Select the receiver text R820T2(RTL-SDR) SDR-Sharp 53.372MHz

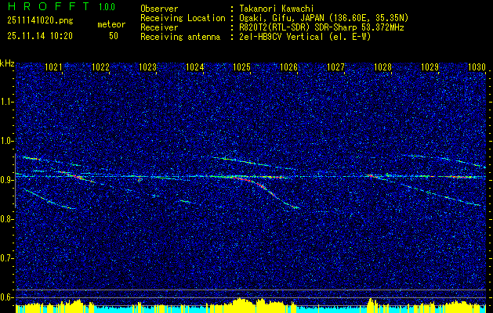[x=321, y=27]
